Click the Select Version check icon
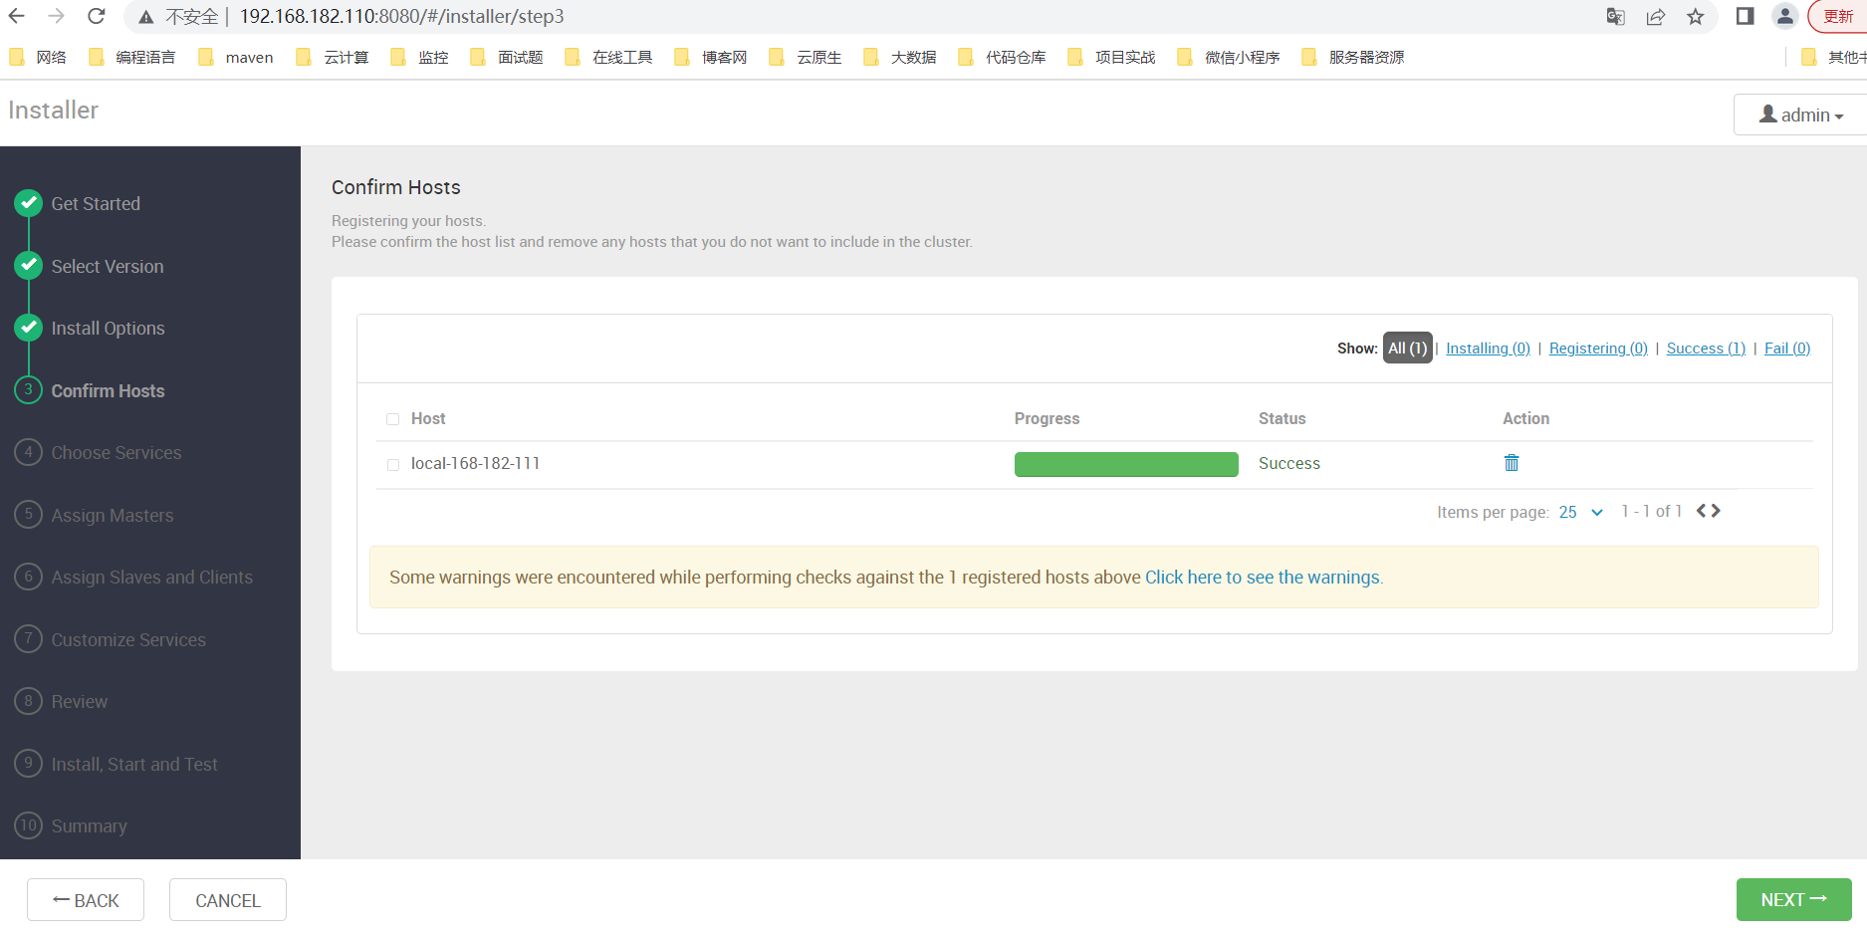The width and height of the screenshot is (1867, 933). [29, 266]
